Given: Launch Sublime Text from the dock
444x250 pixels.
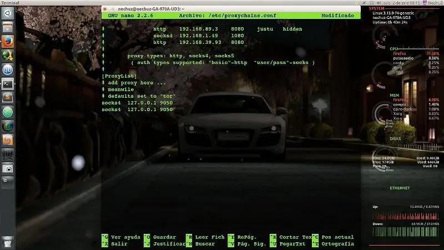Looking at the screenshot, I should (x=8, y=98).
